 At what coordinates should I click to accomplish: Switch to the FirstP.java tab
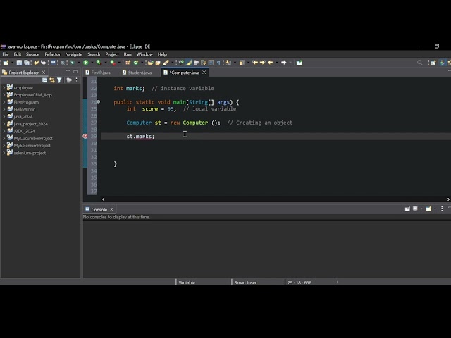coord(98,73)
